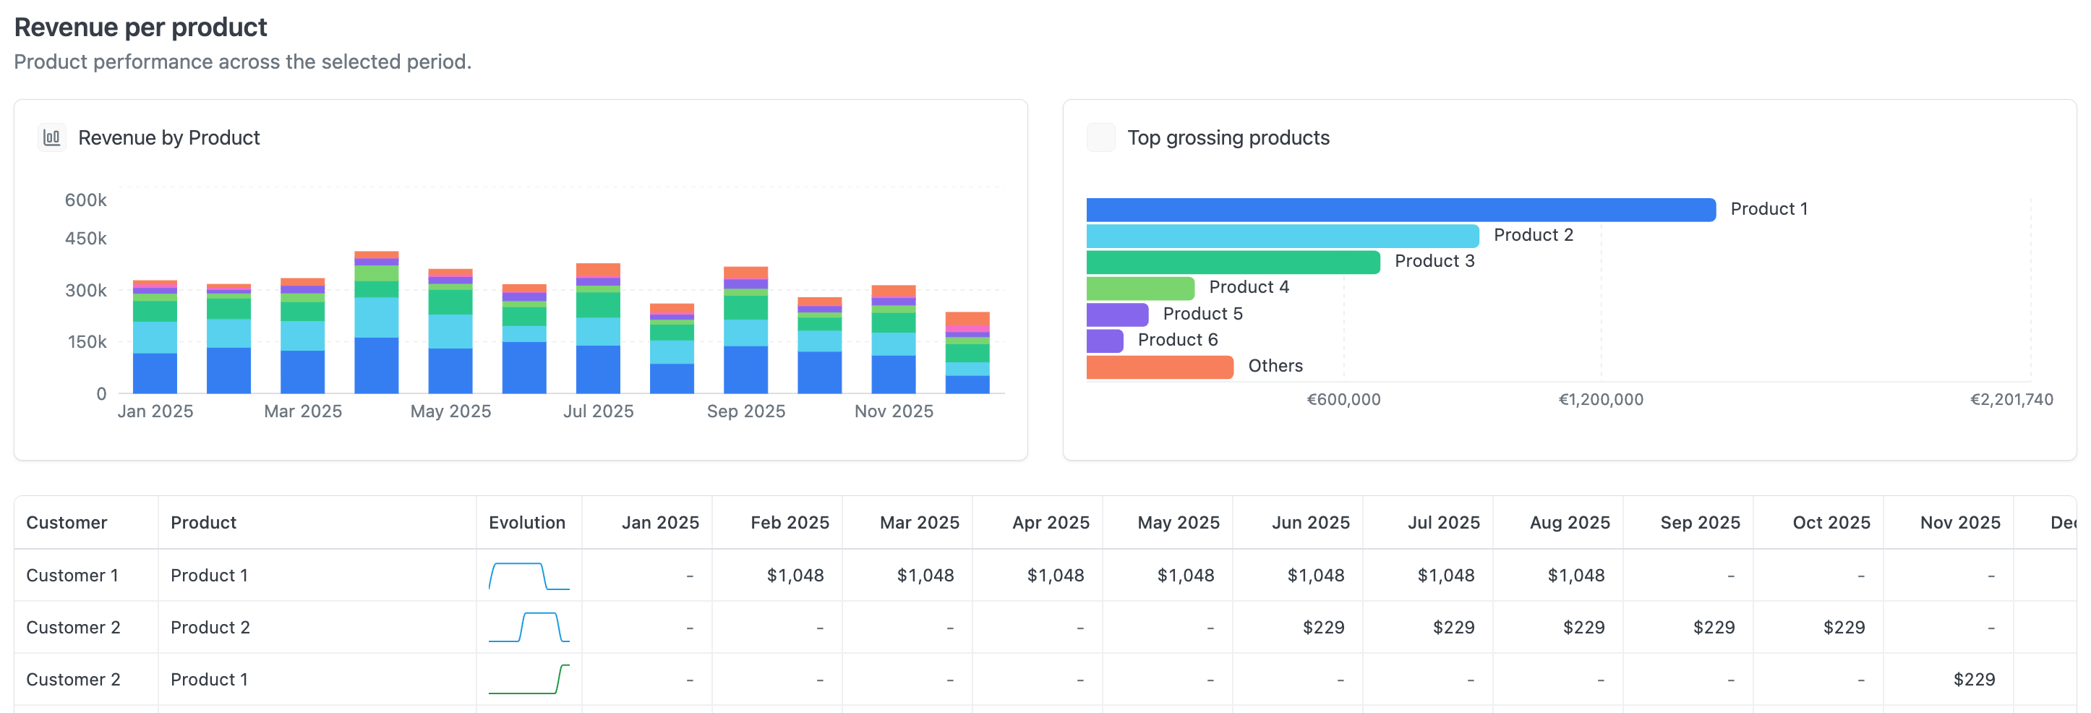This screenshot has height=713, width=2091.
Task: Open Customer 2 Product 1 green evolution sparkline
Action: [x=529, y=679]
